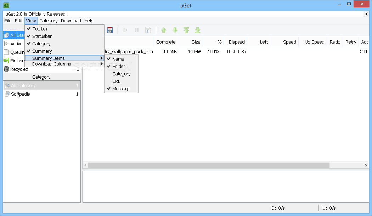
Task: Click the D: 0/s download speed status
Action: 278,208
